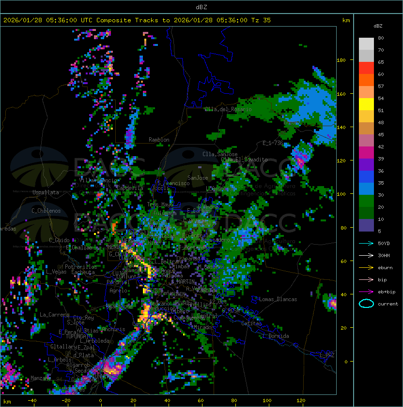Click the 'dBZ' label above the color scale

[378, 26]
